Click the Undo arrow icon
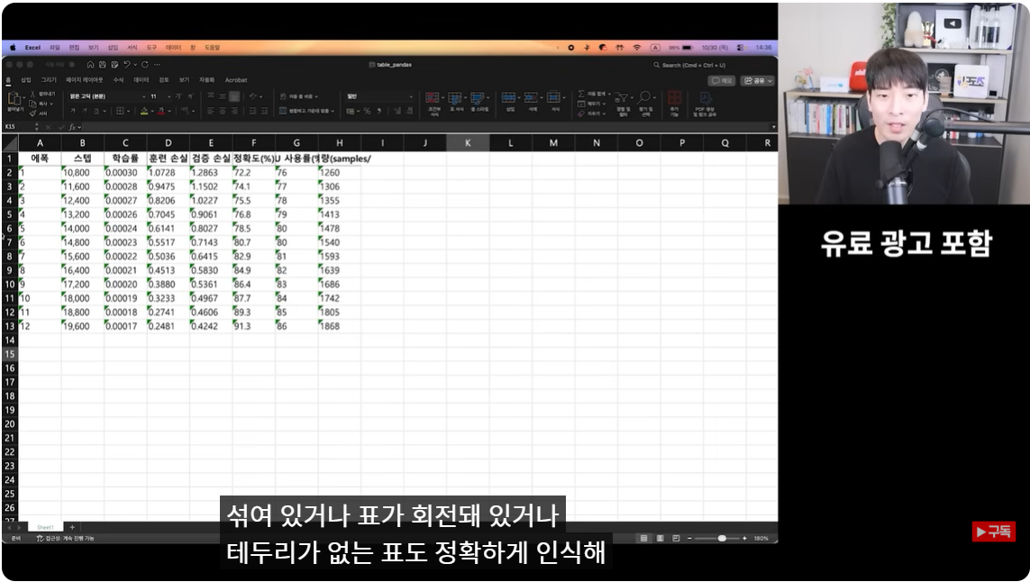Image resolution: width=1030 pixels, height=582 pixels. click(x=127, y=64)
